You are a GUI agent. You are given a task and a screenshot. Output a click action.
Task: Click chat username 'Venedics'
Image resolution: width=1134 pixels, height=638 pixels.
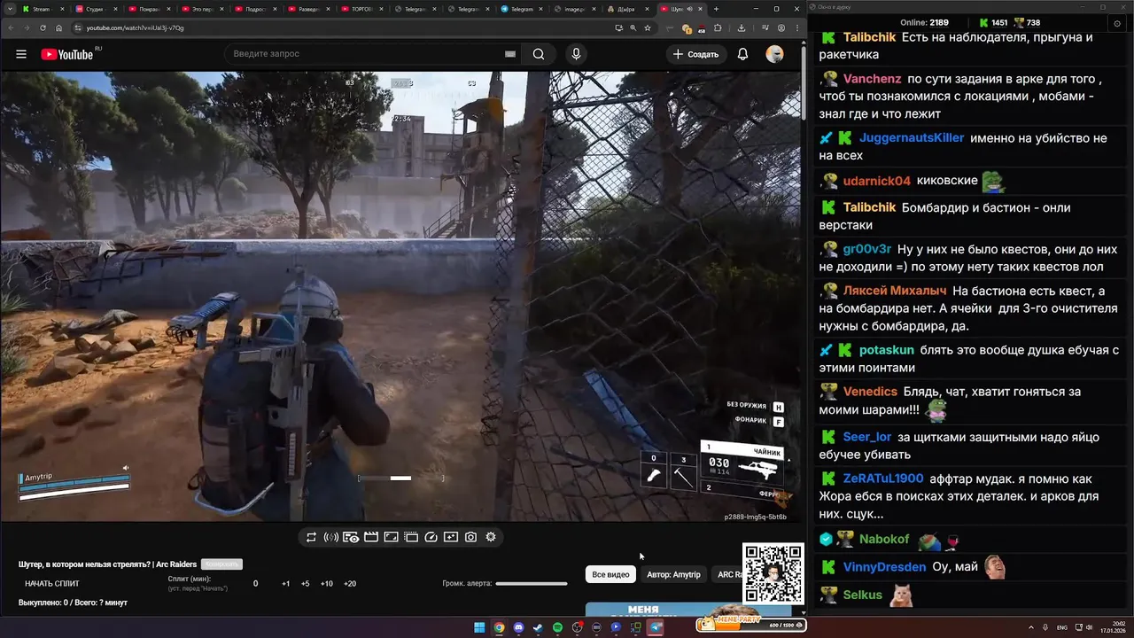pos(871,392)
